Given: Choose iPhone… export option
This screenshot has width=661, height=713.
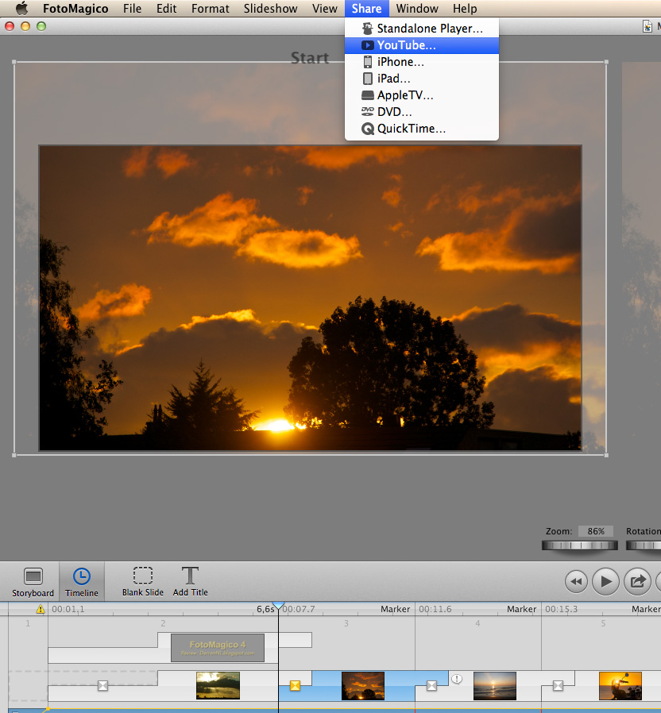Looking at the screenshot, I should (x=422, y=62).
